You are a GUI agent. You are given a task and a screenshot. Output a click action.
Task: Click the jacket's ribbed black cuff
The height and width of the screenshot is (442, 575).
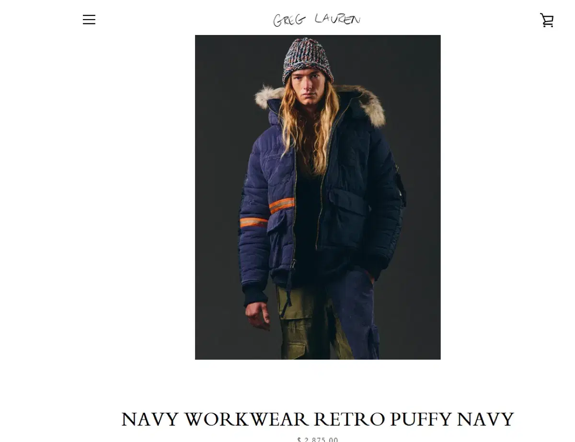[256, 295]
